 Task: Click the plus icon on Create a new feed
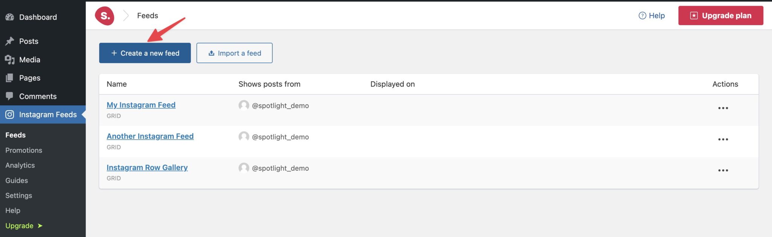[x=114, y=53]
